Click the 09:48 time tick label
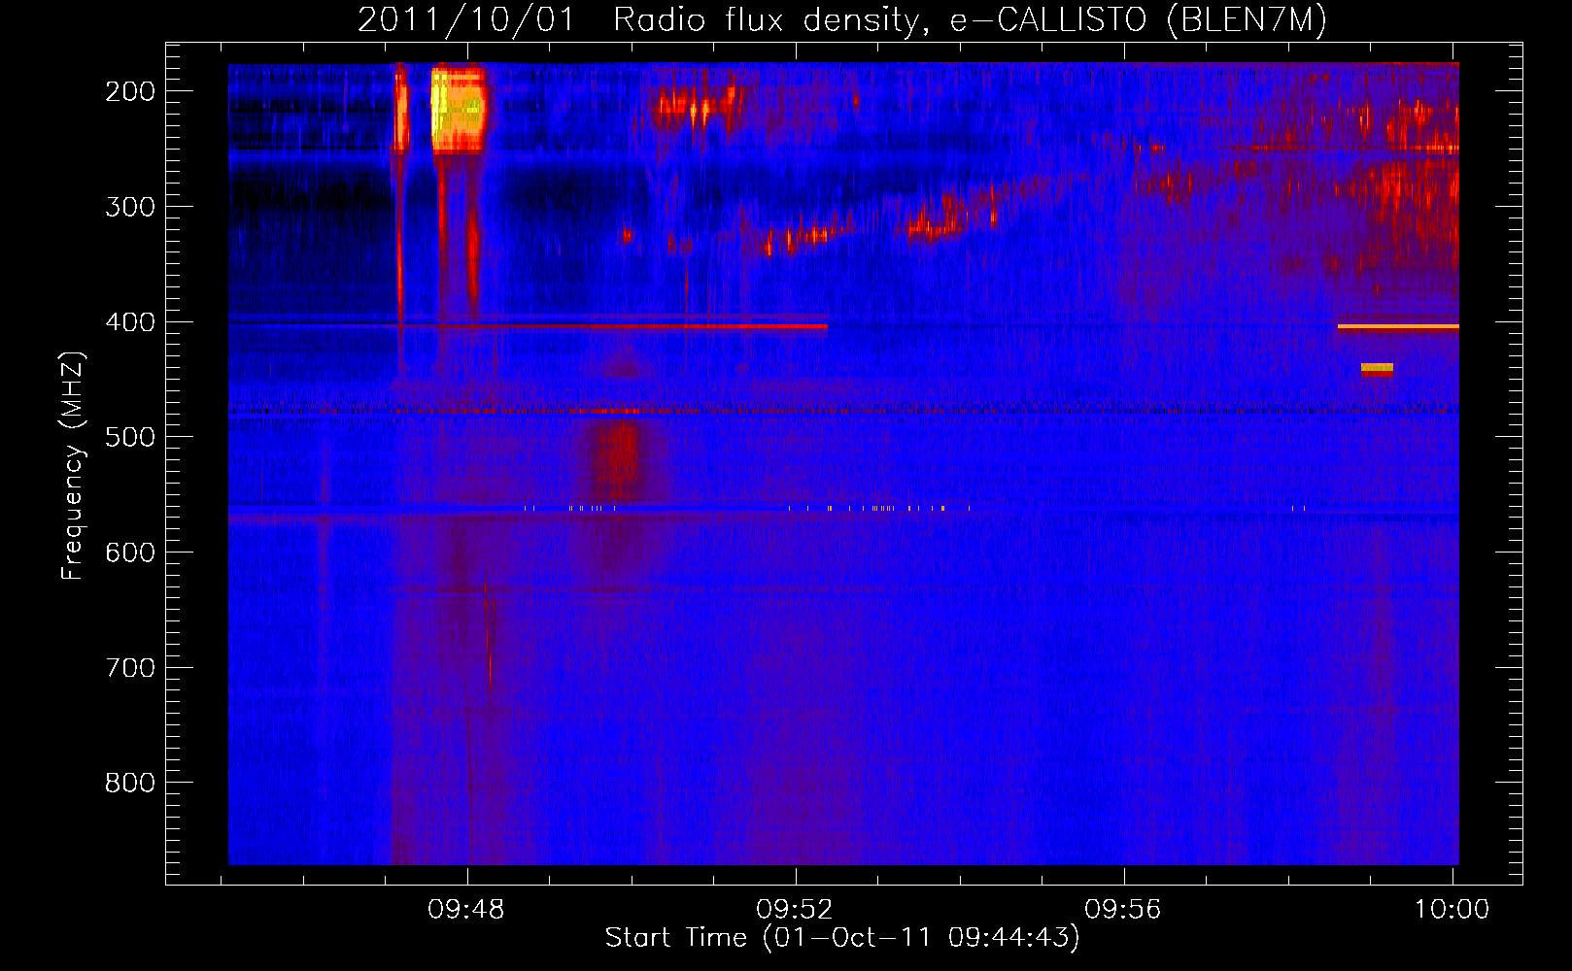 [x=466, y=909]
